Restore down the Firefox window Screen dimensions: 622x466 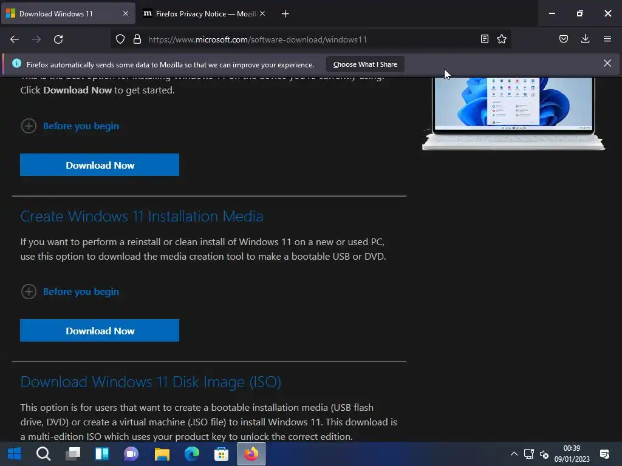point(580,13)
